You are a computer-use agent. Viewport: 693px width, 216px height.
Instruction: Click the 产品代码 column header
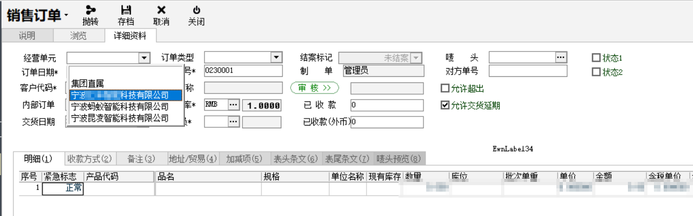tap(119, 176)
